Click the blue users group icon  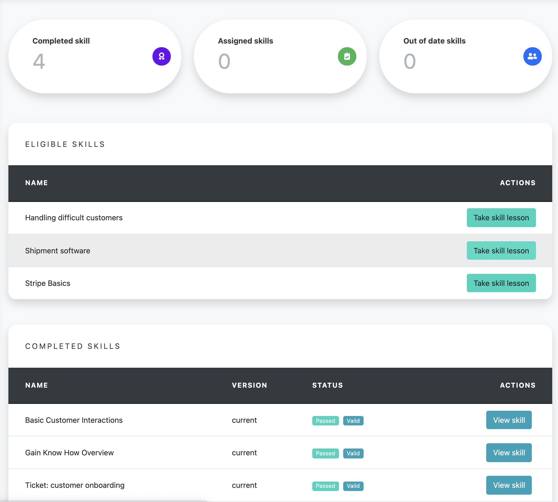[532, 56]
